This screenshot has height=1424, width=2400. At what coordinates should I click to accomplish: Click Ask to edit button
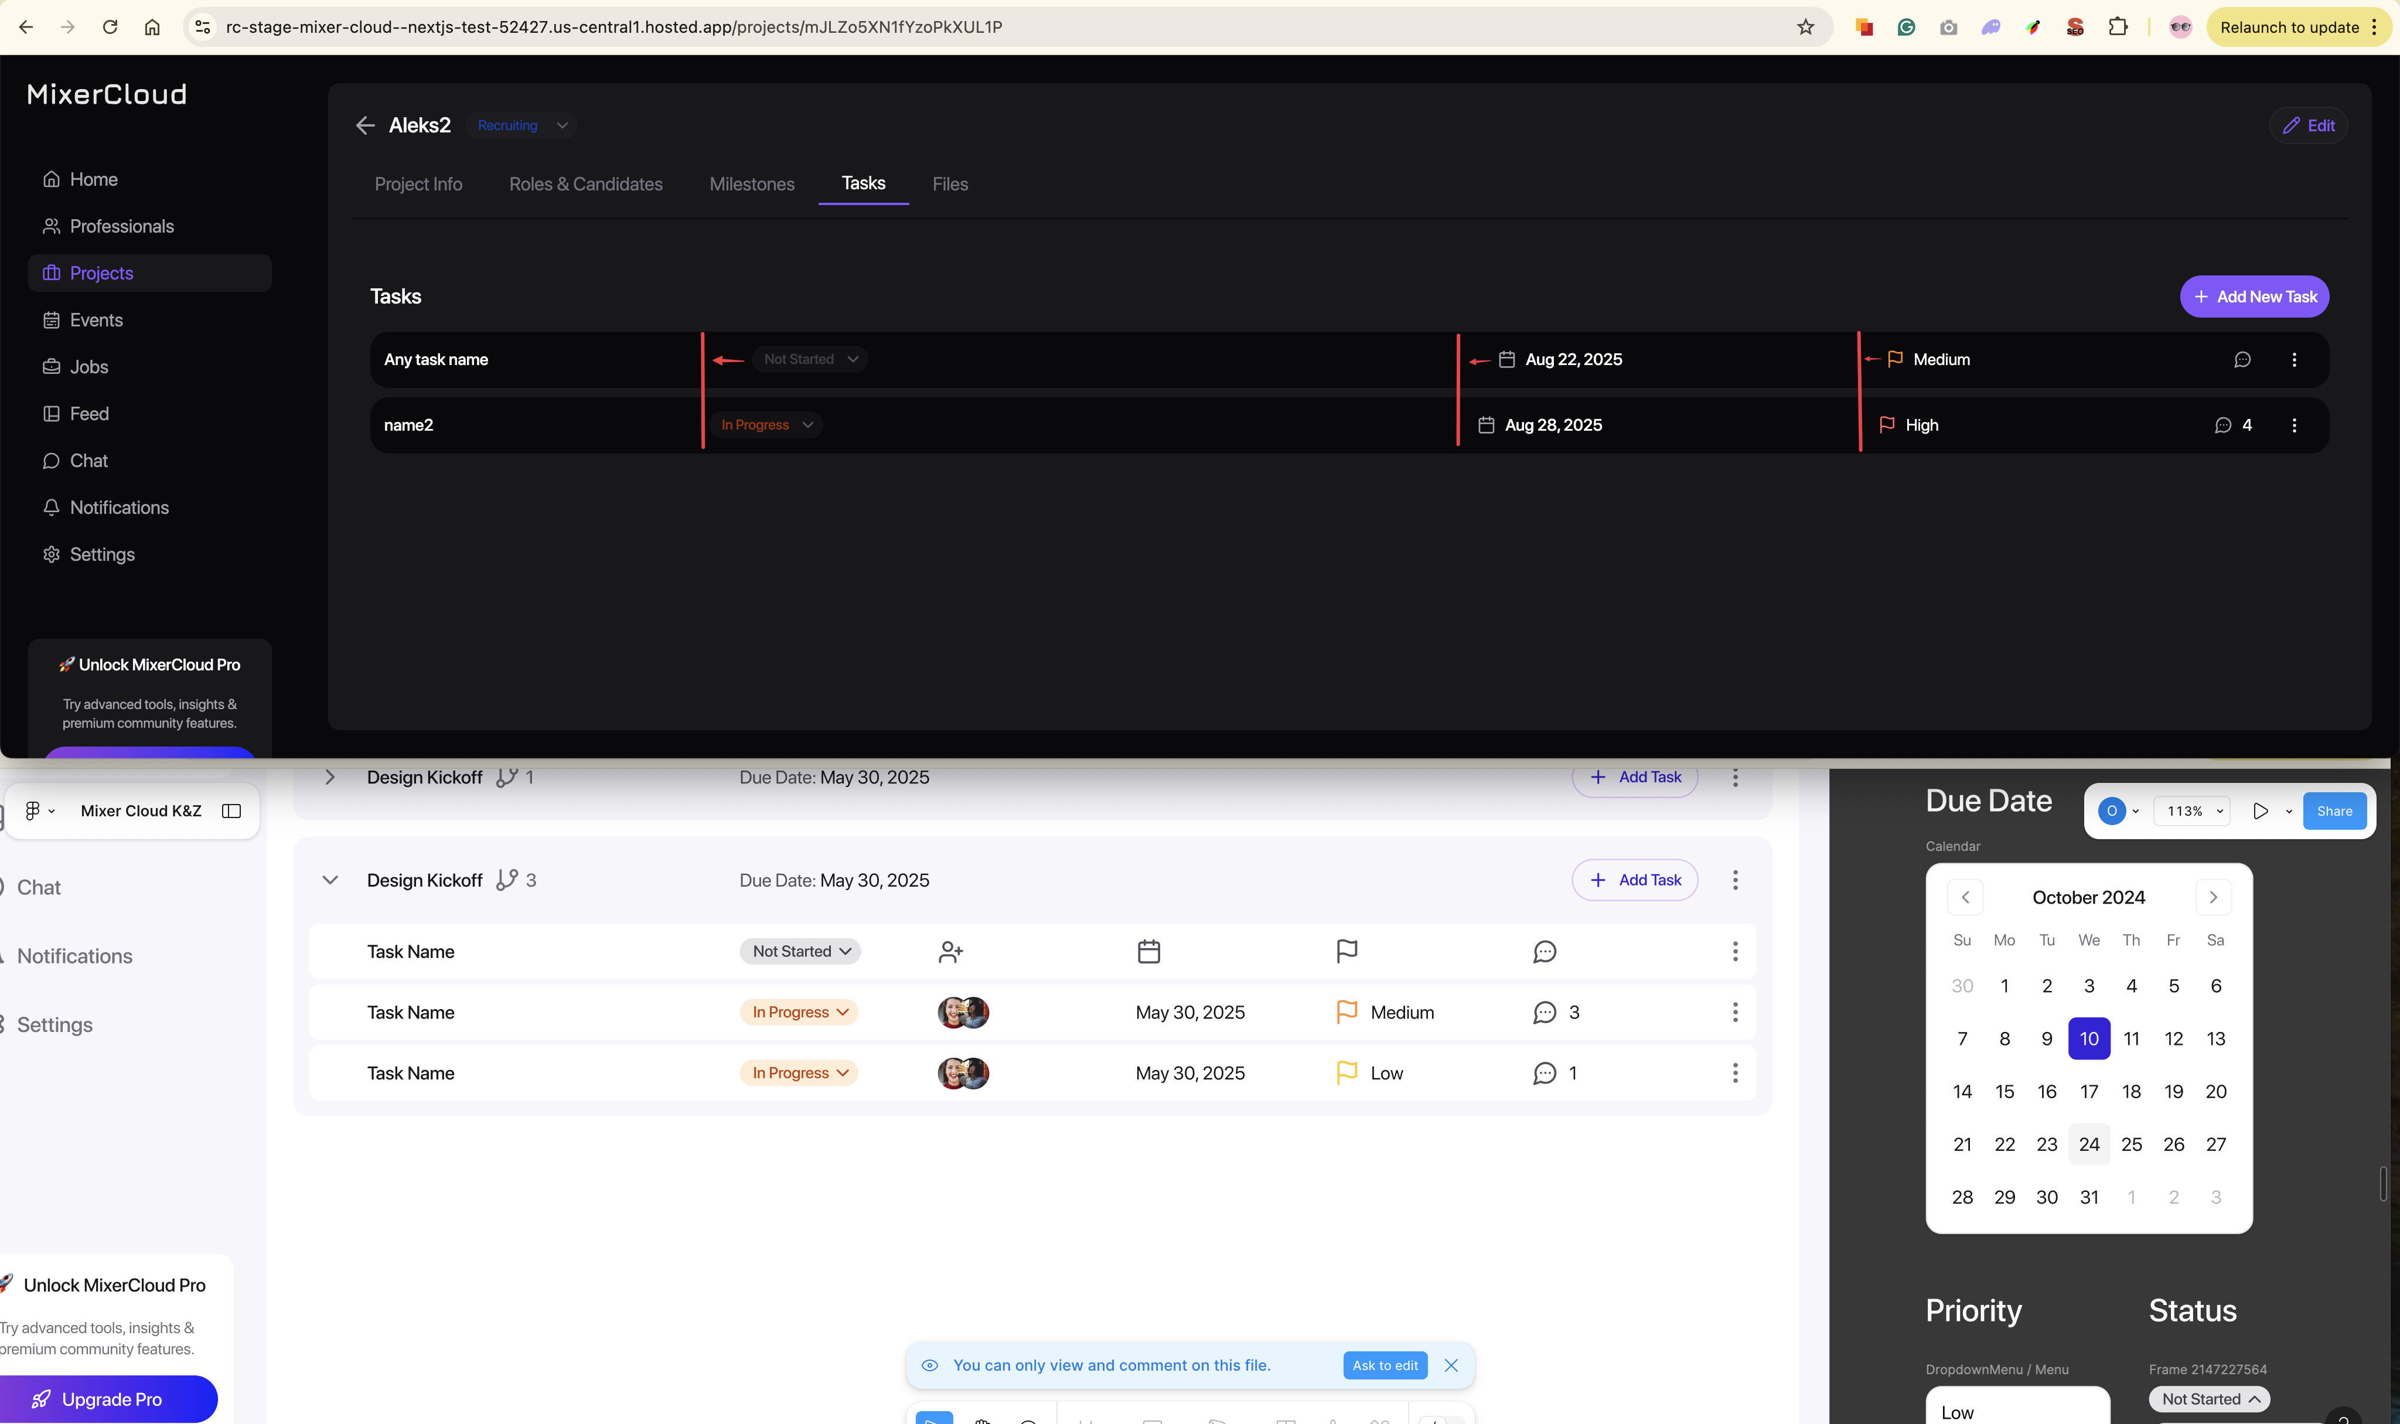pyautogui.click(x=1384, y=1365)
